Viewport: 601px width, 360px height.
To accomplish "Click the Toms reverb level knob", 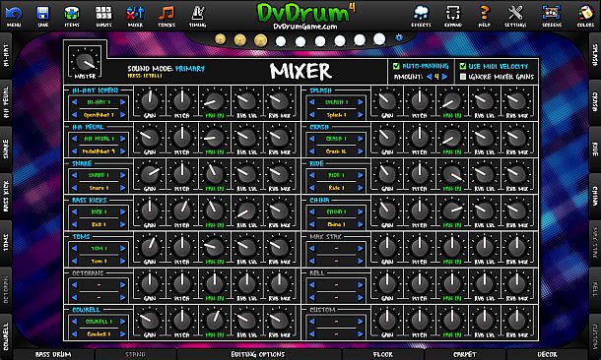I will (x=246, y=247).
